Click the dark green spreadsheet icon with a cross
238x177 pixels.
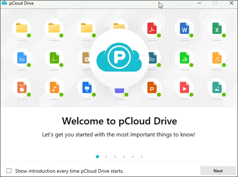point(54,58)
